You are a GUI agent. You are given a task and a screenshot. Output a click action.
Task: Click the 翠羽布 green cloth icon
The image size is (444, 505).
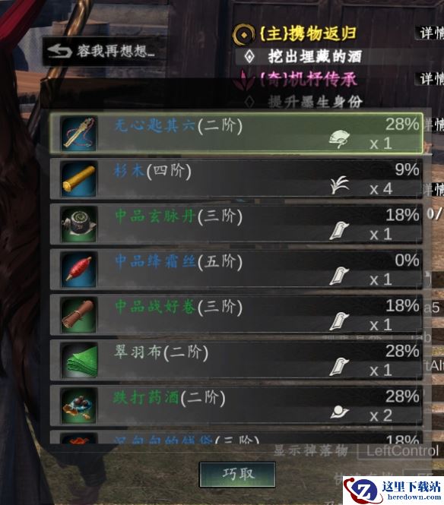tap(78, 361)
